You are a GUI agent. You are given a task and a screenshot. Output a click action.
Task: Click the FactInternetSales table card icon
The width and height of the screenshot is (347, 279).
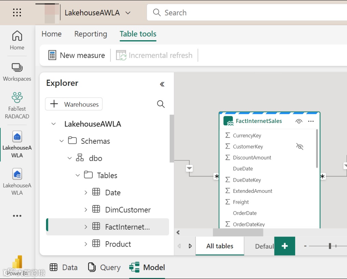pos(228,121)
